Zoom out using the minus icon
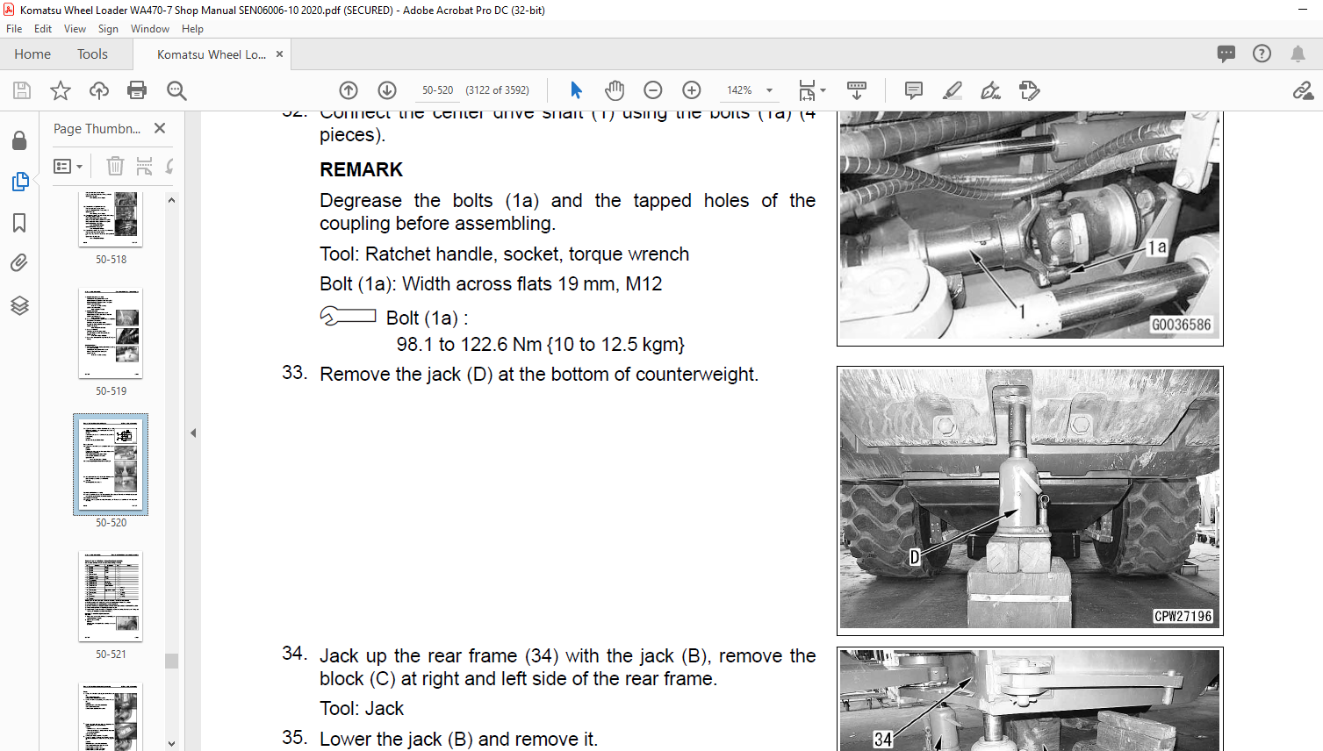Screen dimensions: 1323x751 653,90
